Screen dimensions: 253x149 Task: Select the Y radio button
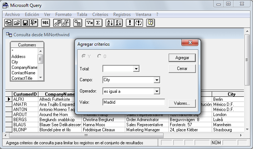84,56
